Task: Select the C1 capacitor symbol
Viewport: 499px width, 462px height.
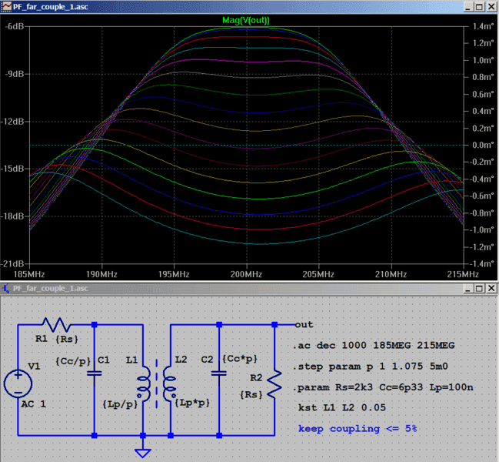Action: 94,373
